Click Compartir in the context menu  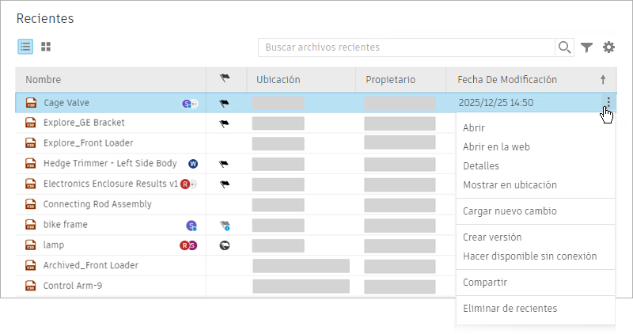pyautogui.click(x=484, y=282)
